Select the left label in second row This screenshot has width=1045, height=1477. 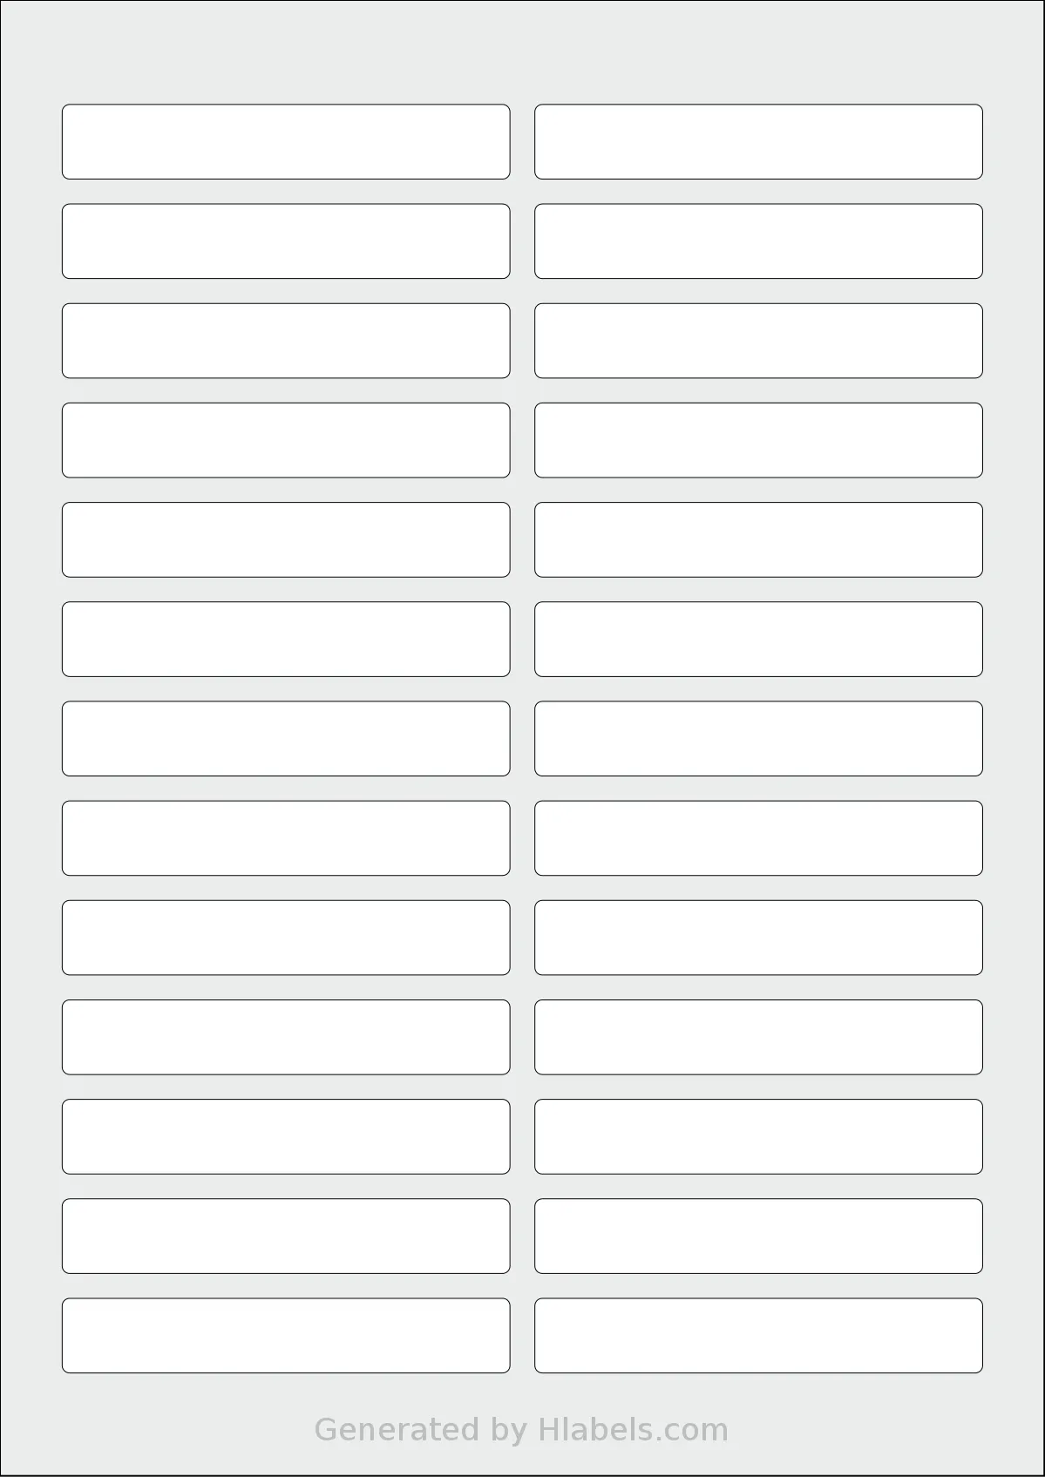point(286,241)
